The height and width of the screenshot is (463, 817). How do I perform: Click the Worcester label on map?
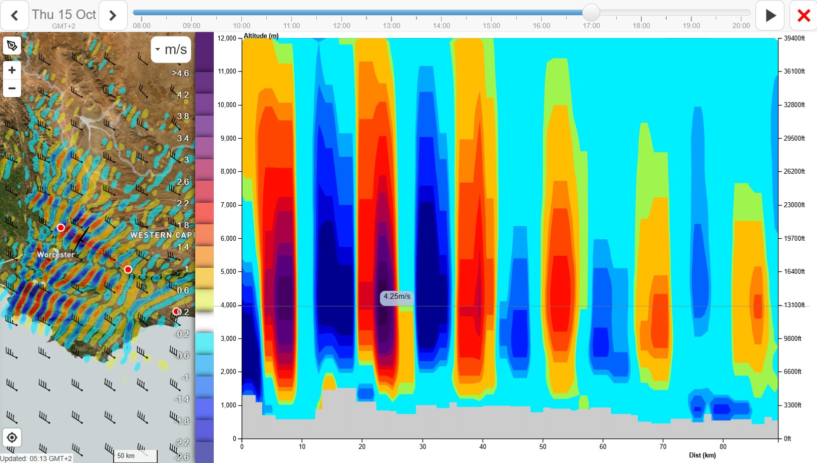click(56, 254)
